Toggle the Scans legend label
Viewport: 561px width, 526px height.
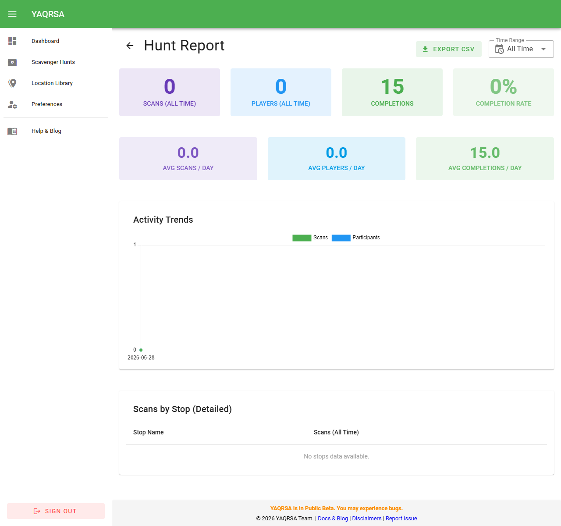[x=320, y=238]
